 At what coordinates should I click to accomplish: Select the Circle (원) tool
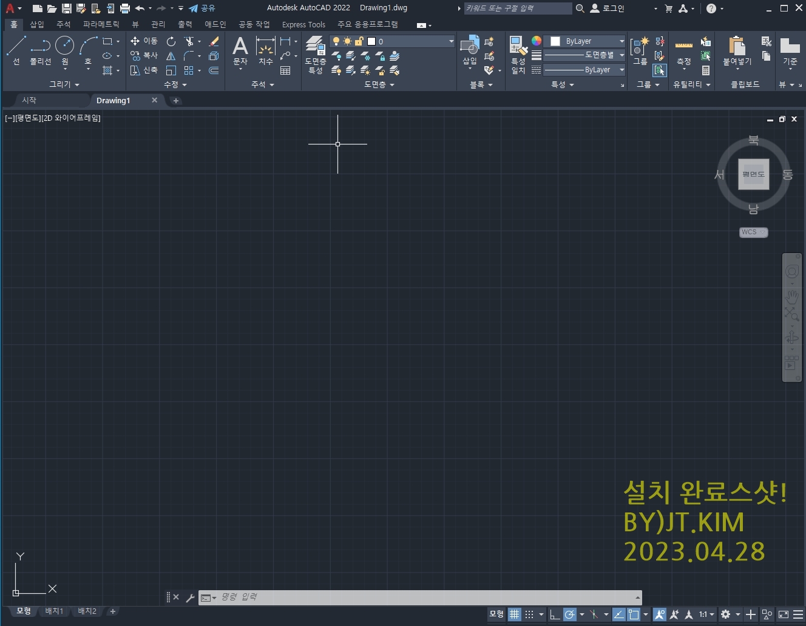pyautogui.click(x=65, y=50)
